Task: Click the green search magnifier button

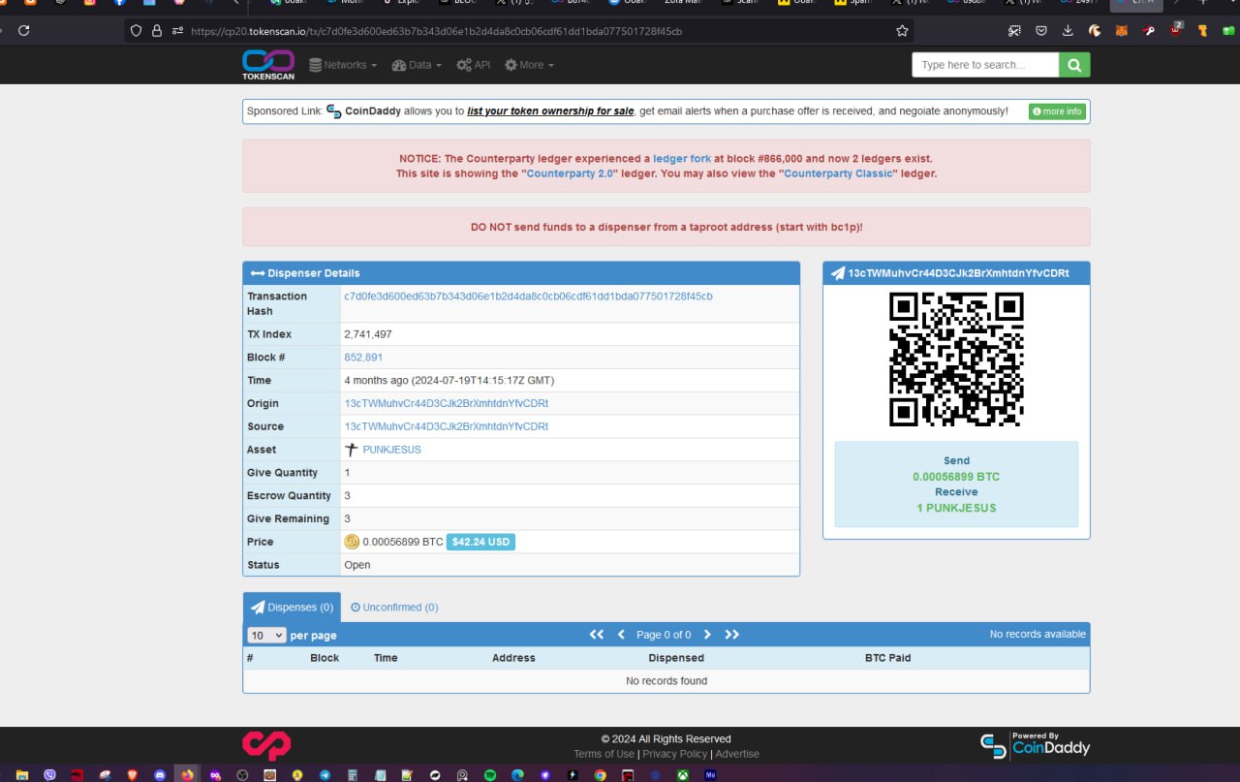Action: (x=1074, y=65)
